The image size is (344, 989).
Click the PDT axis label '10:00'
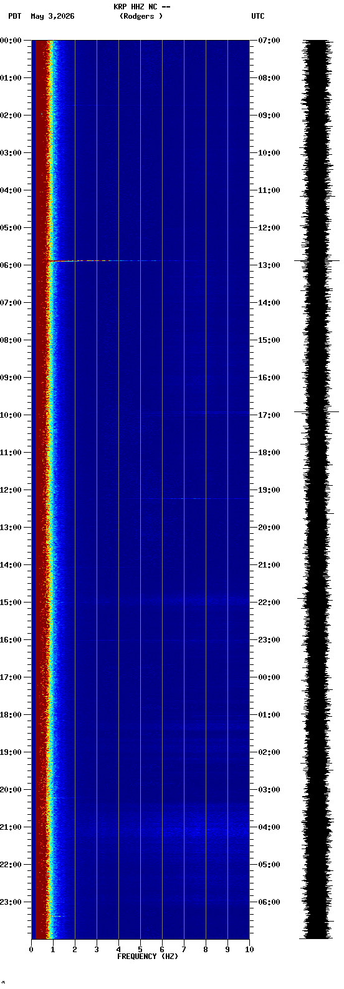coord(11,415)
